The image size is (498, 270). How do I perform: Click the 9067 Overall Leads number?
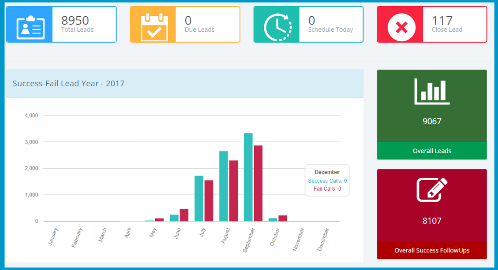click(x=432, y=121)
